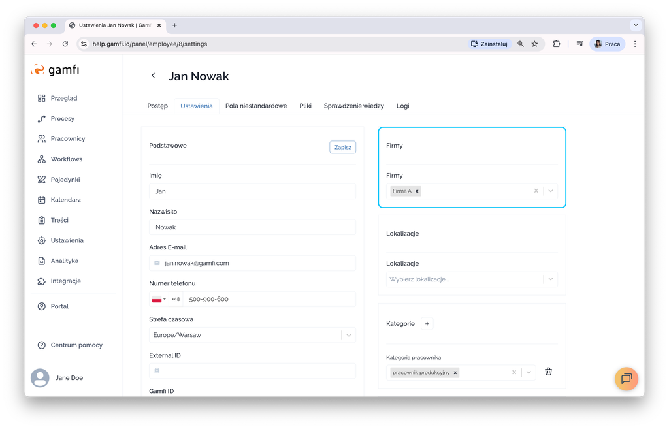Bookmark this page with the star icon

[534, 44]
